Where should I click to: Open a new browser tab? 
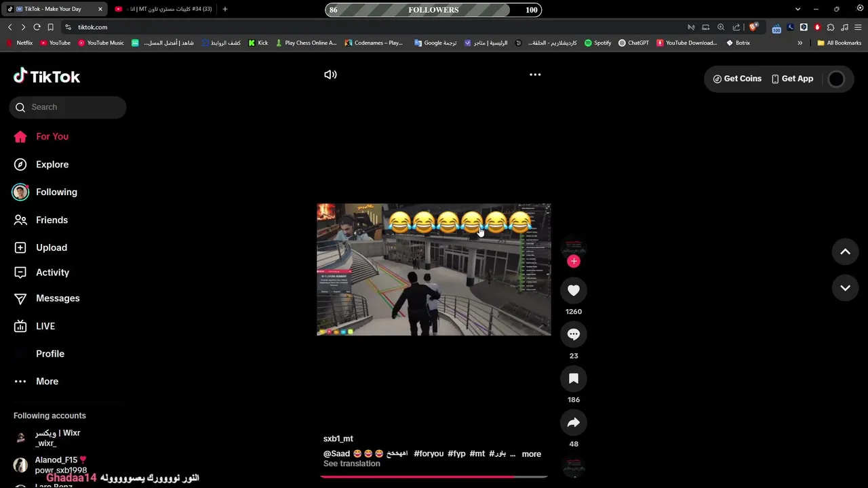pos(225,9)
